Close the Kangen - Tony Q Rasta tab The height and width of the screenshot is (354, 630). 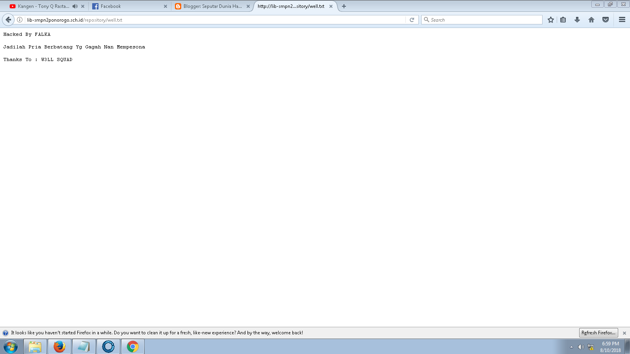click(x=83, y=6)
